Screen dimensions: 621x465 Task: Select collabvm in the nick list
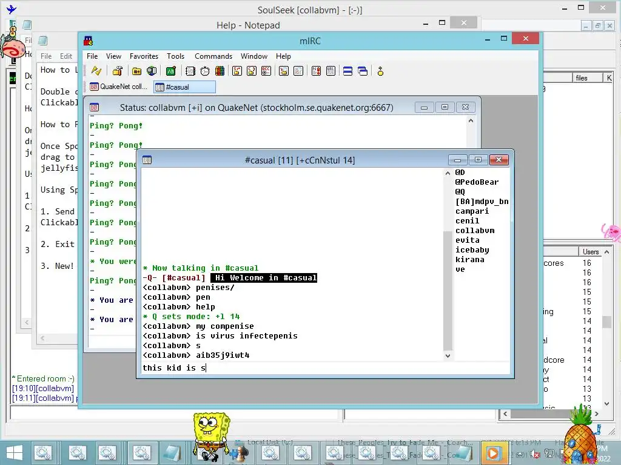[475, 231]
